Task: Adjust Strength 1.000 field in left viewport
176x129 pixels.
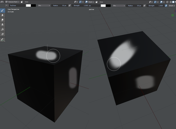Action: (x=80, y=6)
